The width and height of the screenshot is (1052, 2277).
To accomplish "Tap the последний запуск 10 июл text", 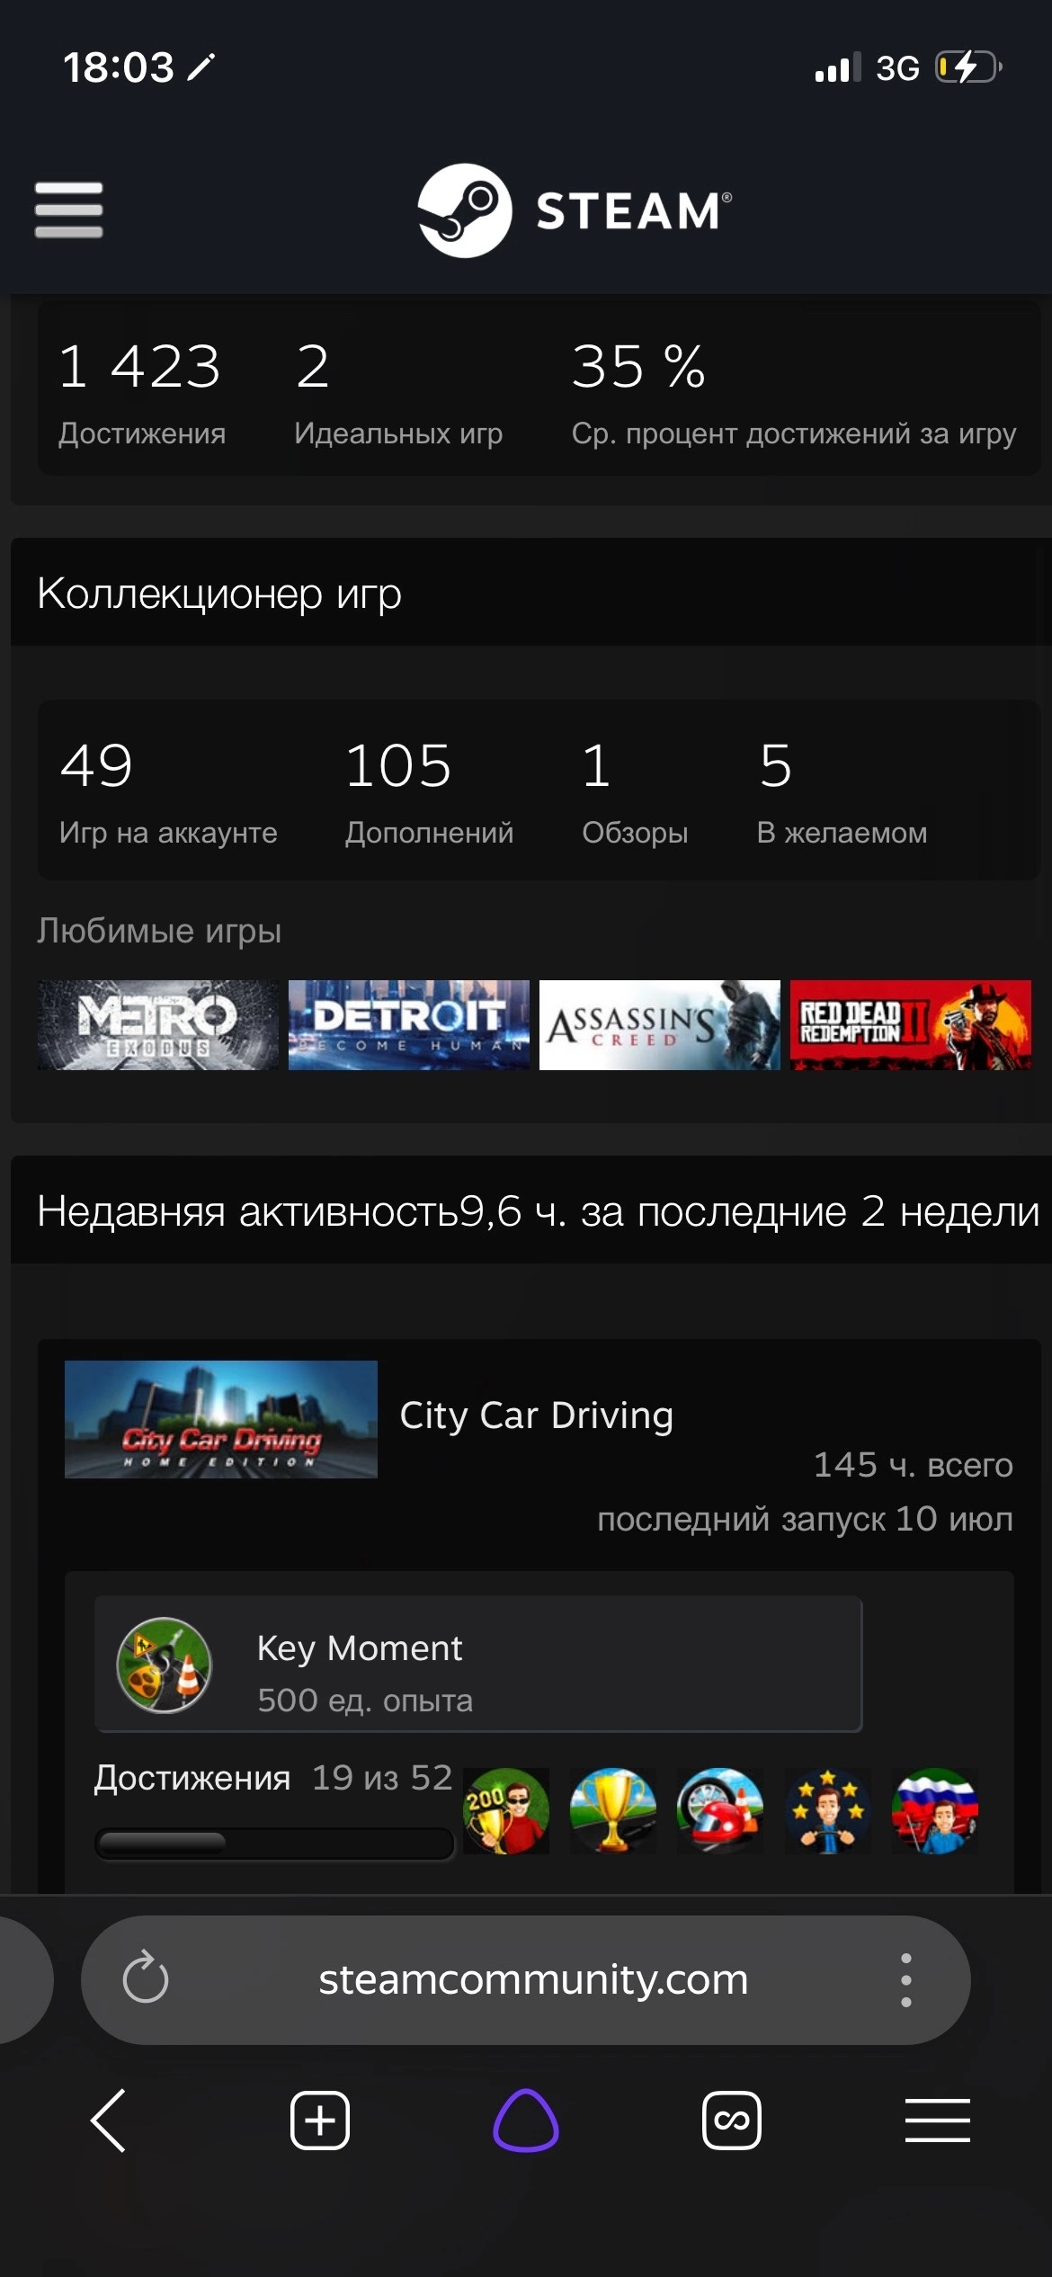I will [806, 1519].
